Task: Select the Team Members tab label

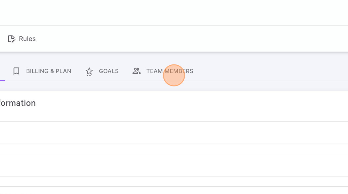Action: pyautogui.click(x=170, y=71)
